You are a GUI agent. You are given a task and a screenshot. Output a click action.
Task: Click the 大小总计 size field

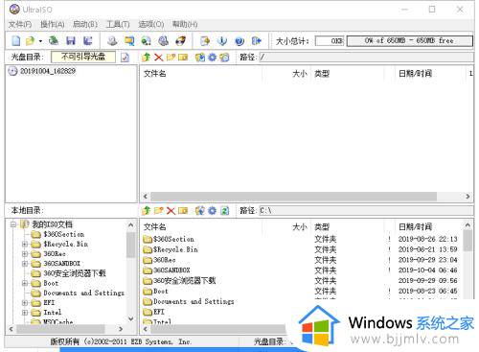[330, 41]
